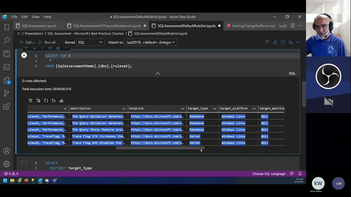This screenshot has height=197, width=351.
Task: Open the Notebooks sidebar icon
Action: [x=7, y=54]
